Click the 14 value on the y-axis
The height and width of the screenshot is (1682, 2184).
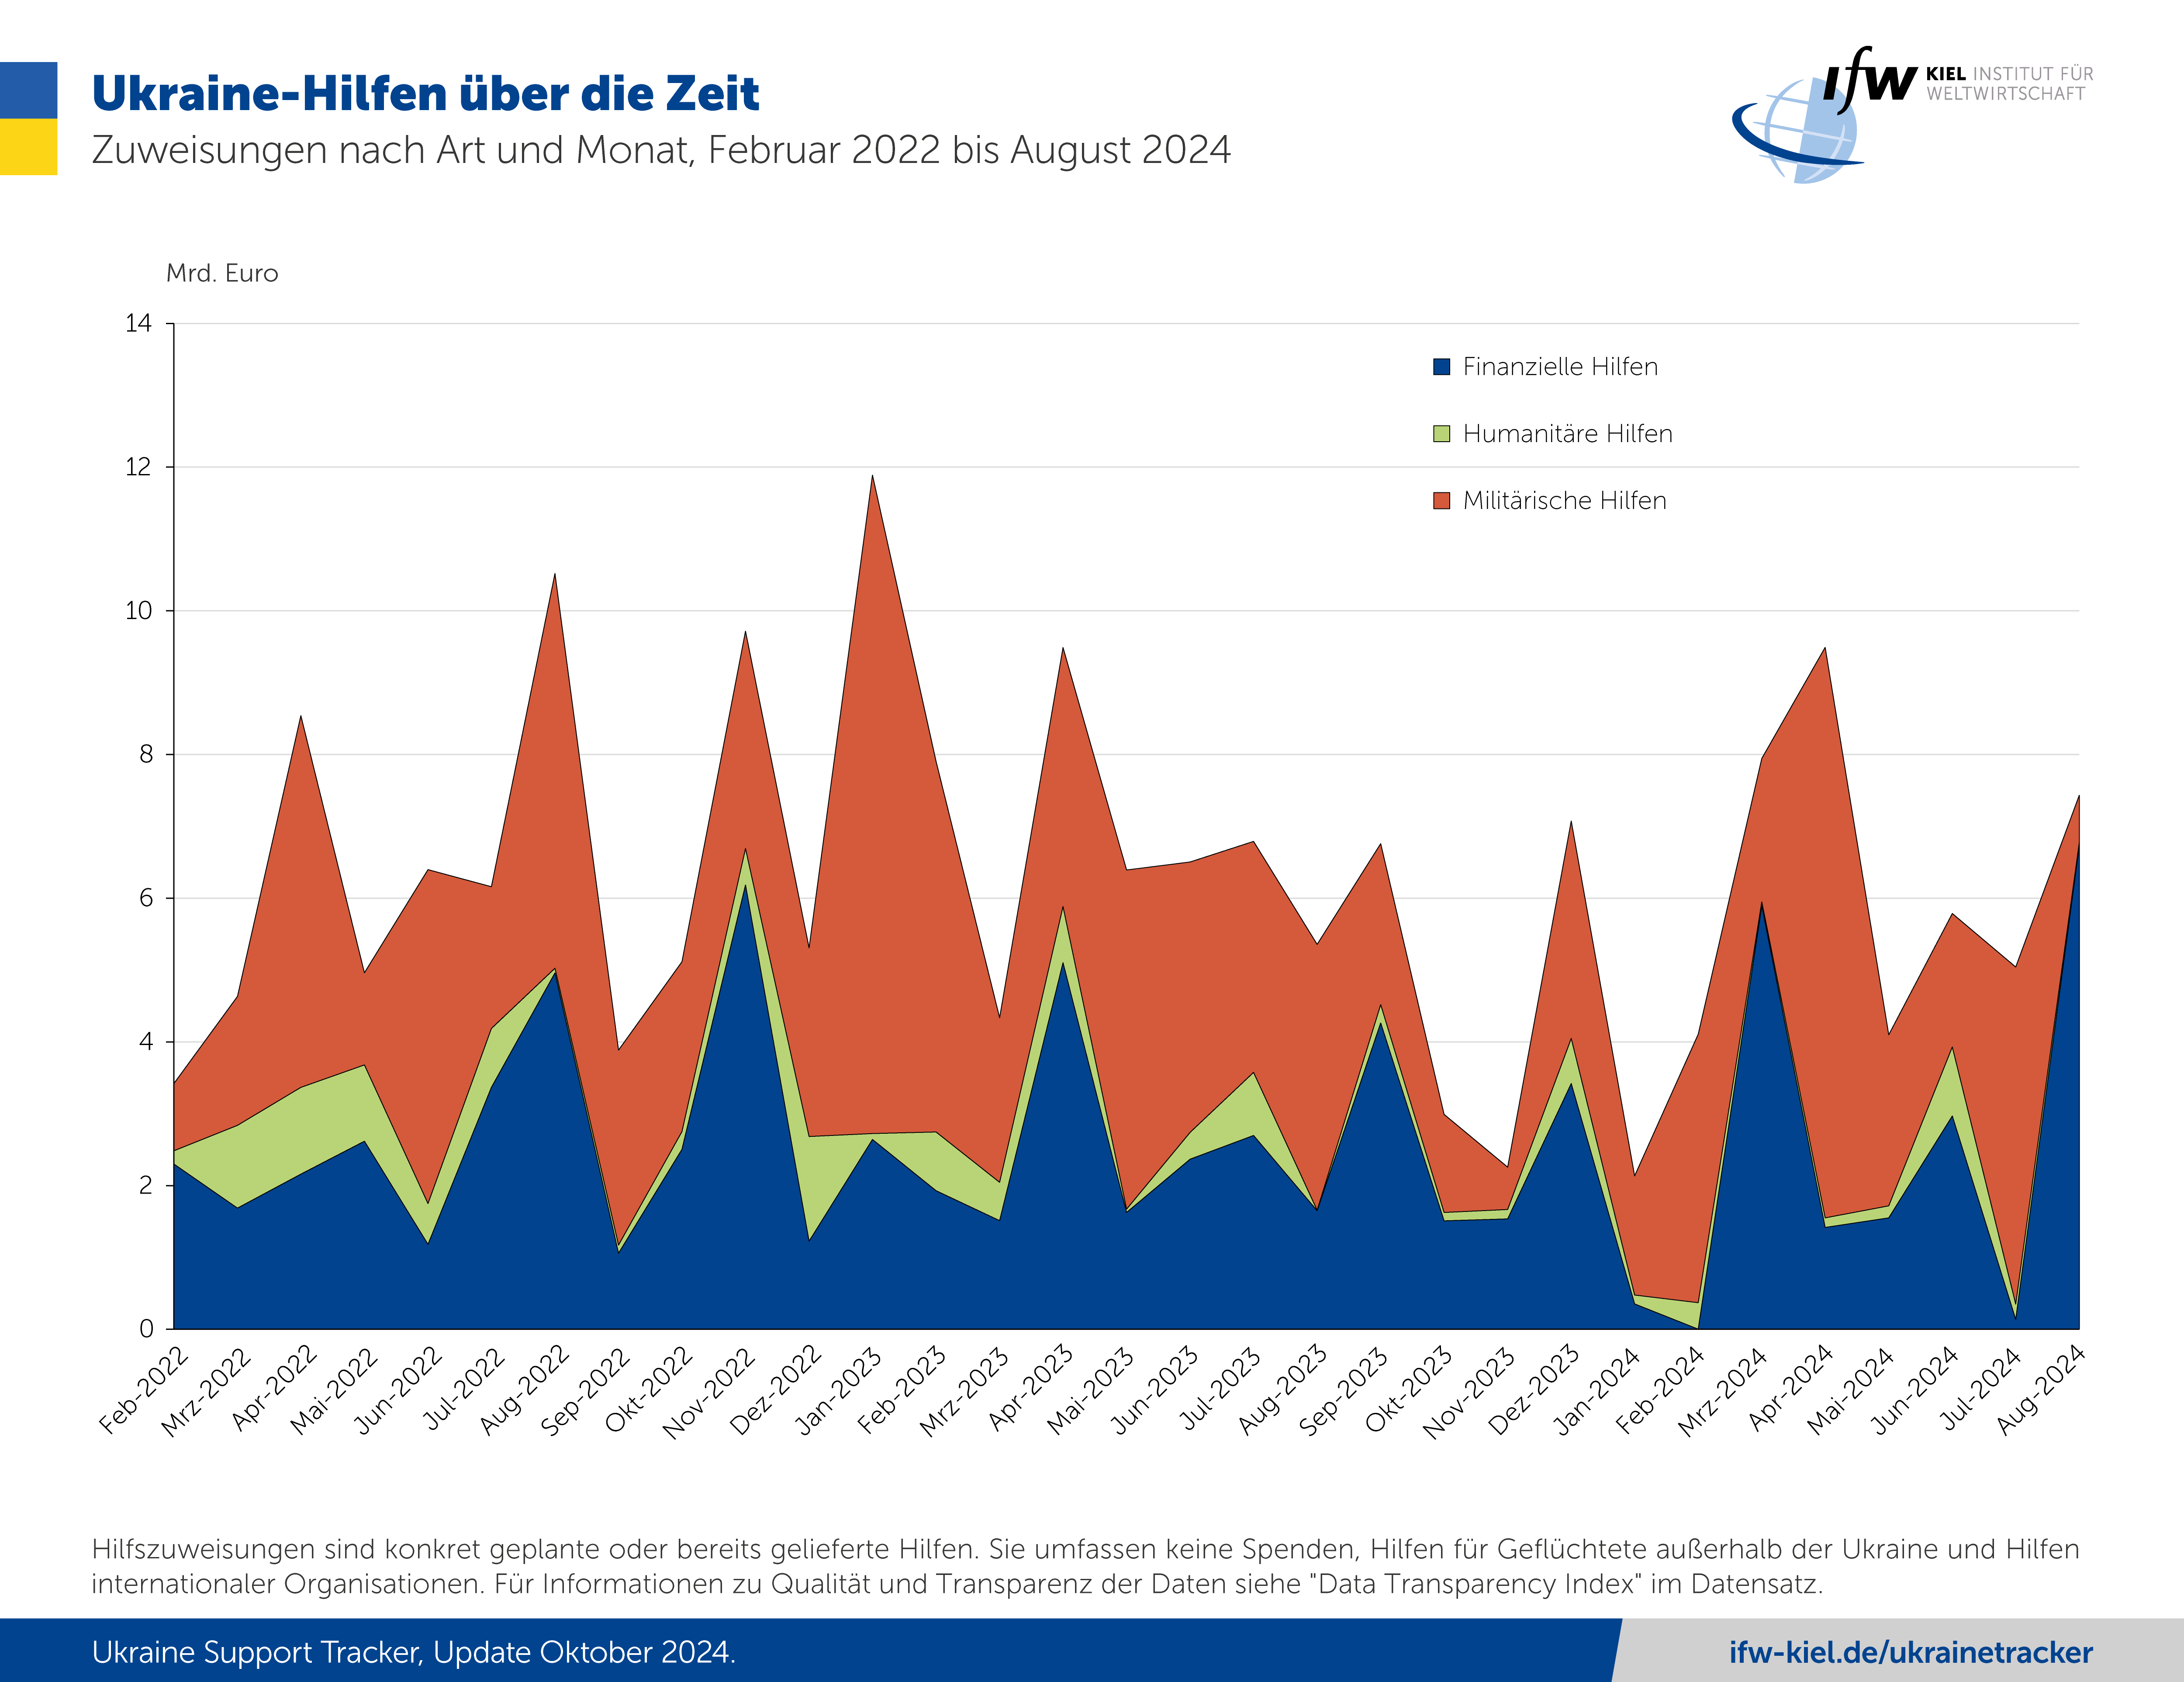(x=138, y=323)
